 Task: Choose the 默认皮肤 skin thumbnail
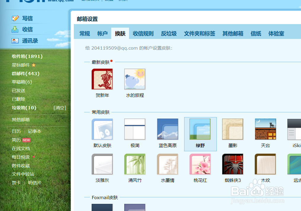pos(102,129)
